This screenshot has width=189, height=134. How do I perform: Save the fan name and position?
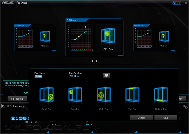point(166,118)
